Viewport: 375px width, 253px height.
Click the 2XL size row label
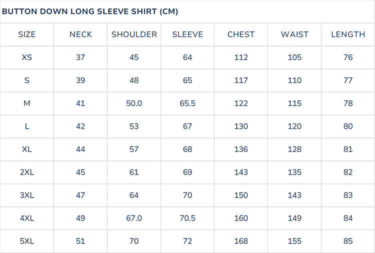click(x=27, y=172)
